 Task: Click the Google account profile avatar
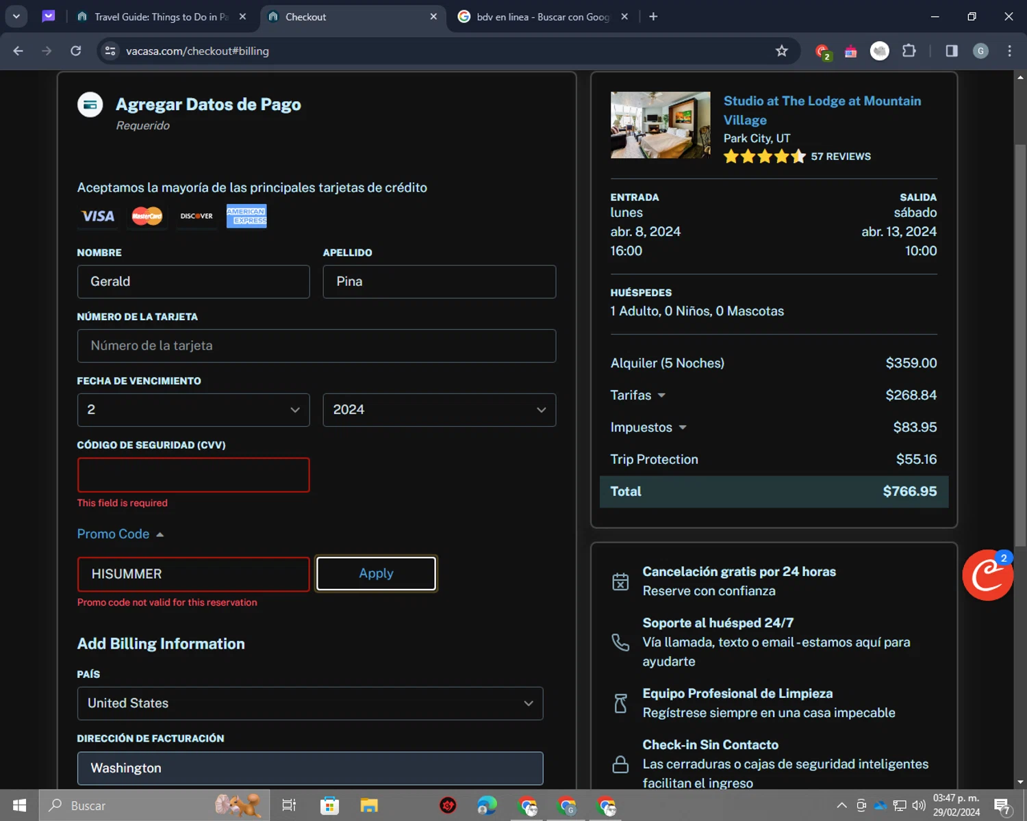pos(980,51)
